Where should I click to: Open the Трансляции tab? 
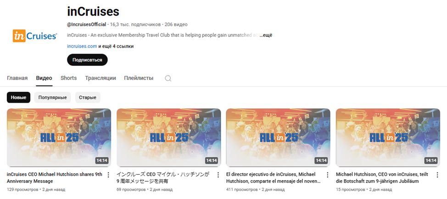(x=101, y=78)
